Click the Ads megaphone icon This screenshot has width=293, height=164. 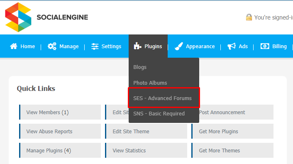(x=231, y=46)
